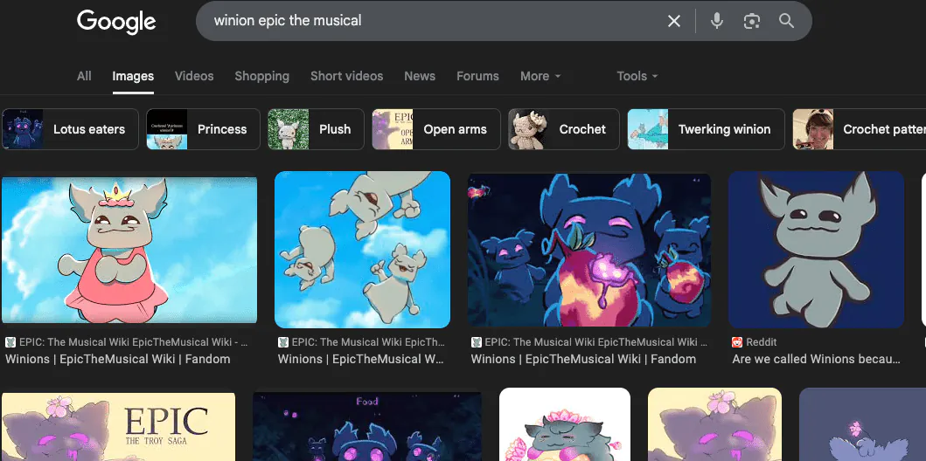Select the Twerking winion chip
926x461 pixels.
[706, 129]
